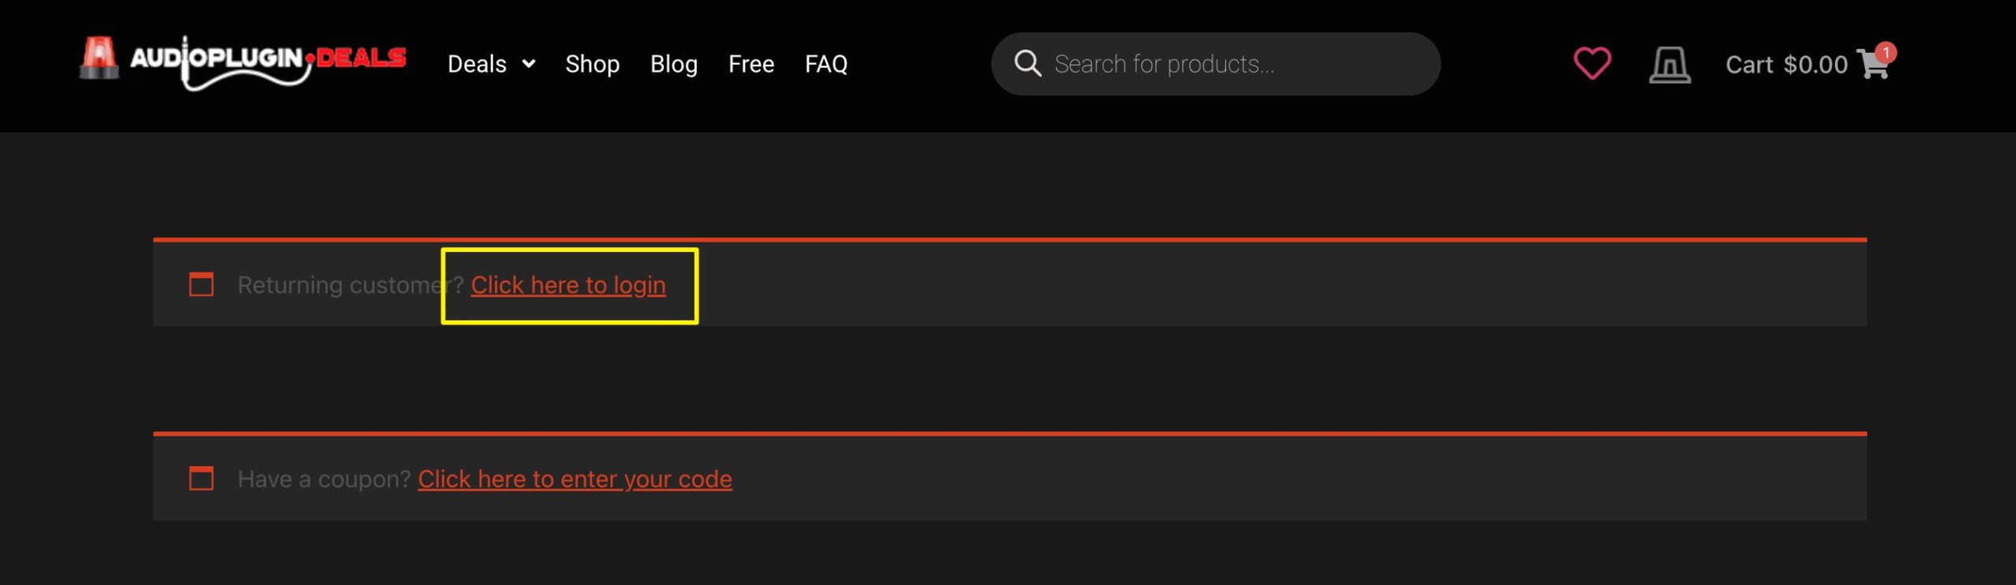Viewport: 2016px width, 585px height.
Task: Click the window icon beside Returning customer
Action: 202,284
